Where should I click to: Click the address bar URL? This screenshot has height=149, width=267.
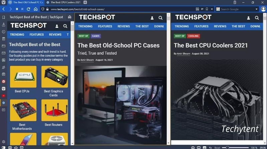[77, 9]
